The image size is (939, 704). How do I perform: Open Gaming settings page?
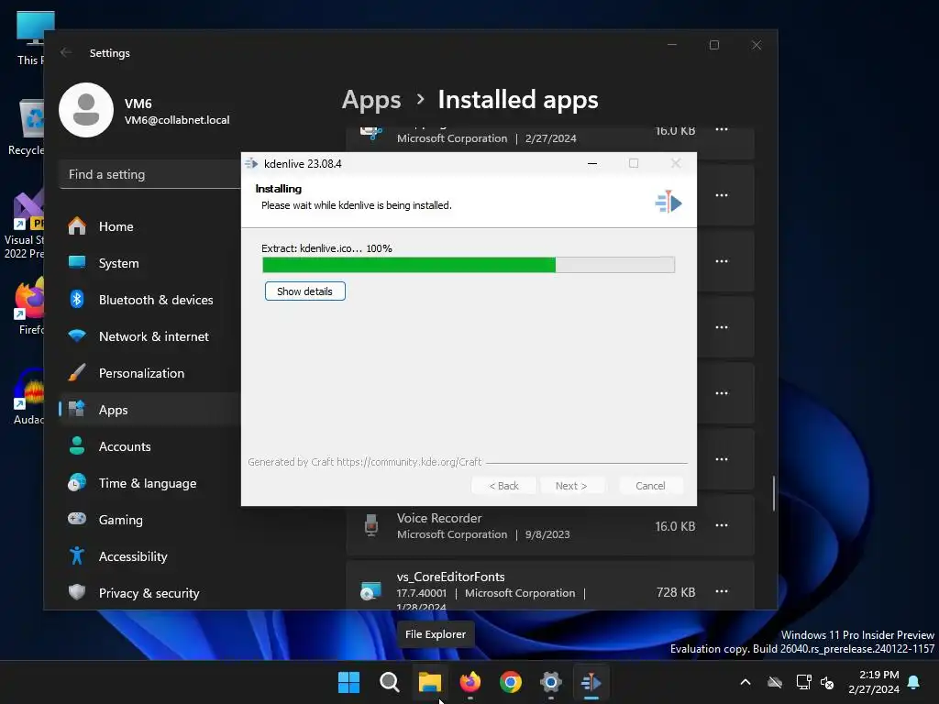click(x=149, y=520)
